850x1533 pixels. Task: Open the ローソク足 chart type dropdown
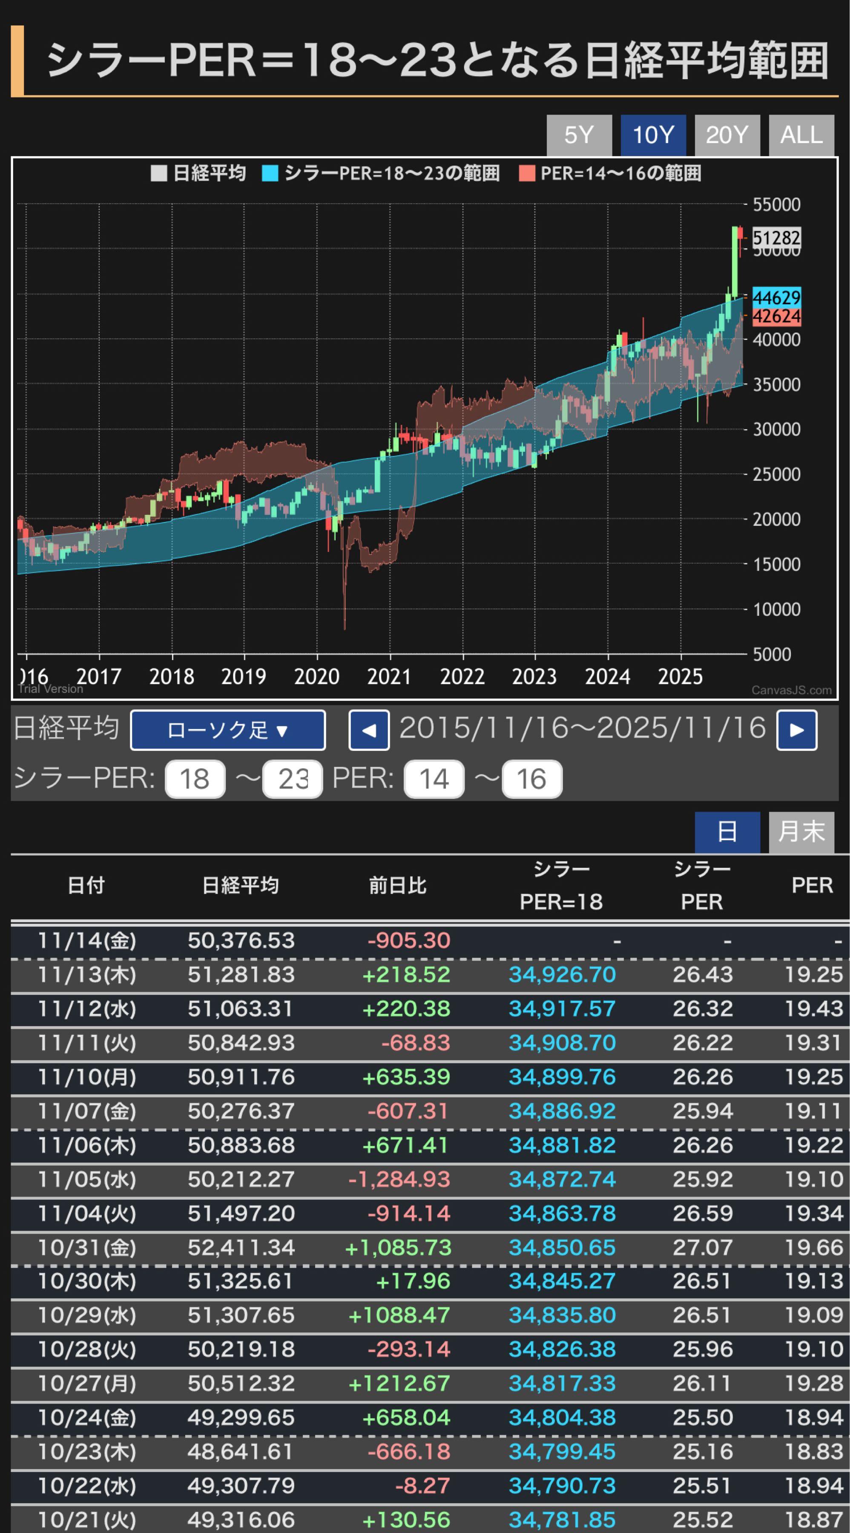pos(227,731)
